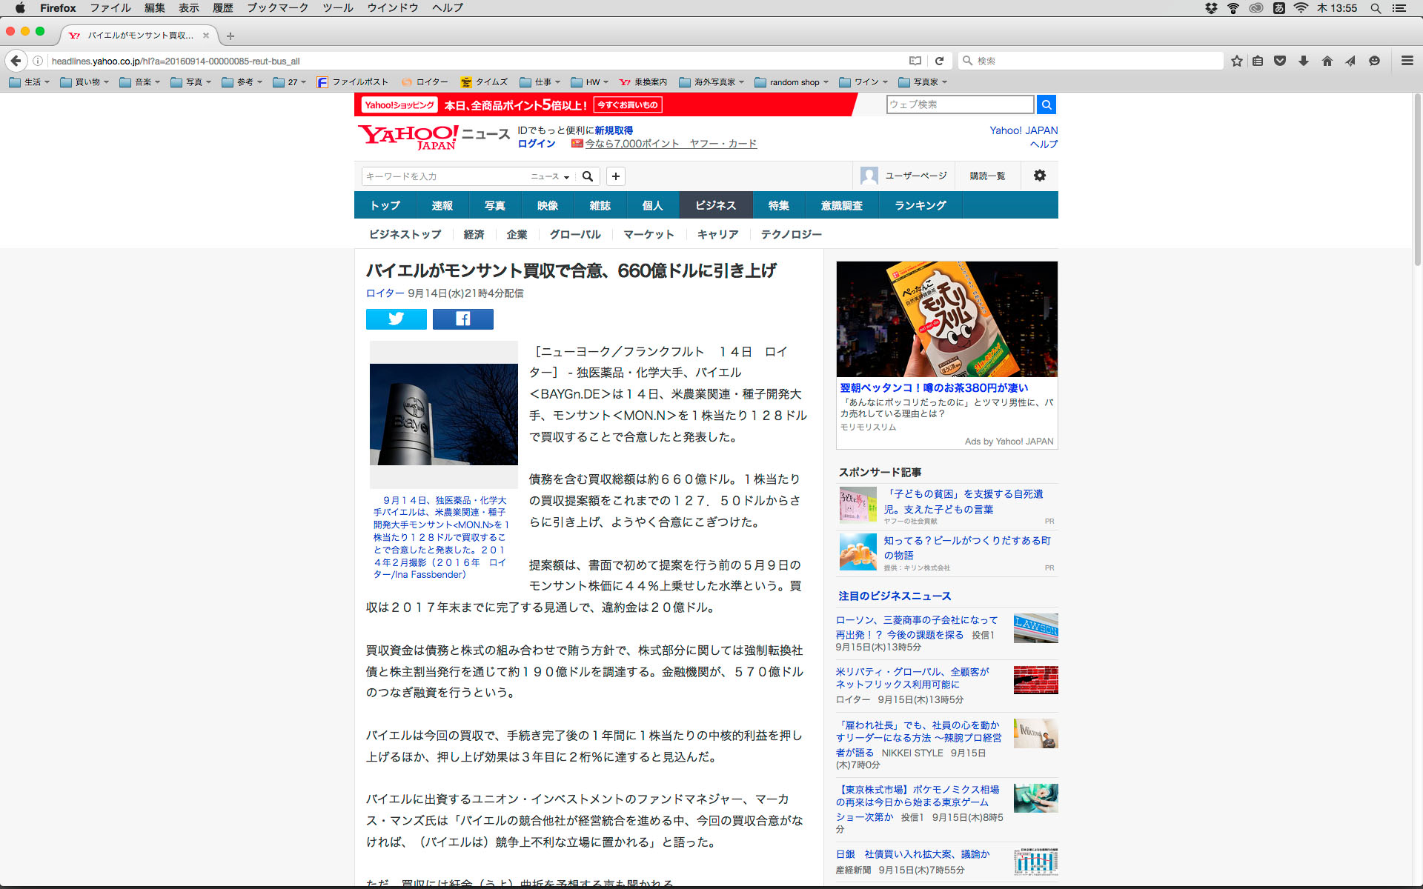Open Yahoo settings gear icon
The image size is (1423, 889).
[1039, 176]
